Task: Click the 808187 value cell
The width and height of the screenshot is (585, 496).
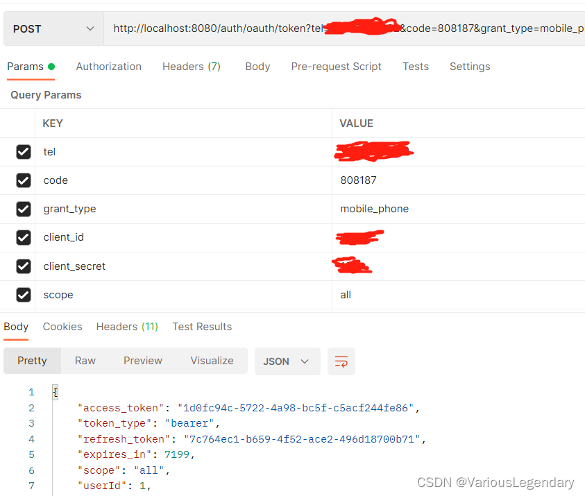Action: pos(459,180)
